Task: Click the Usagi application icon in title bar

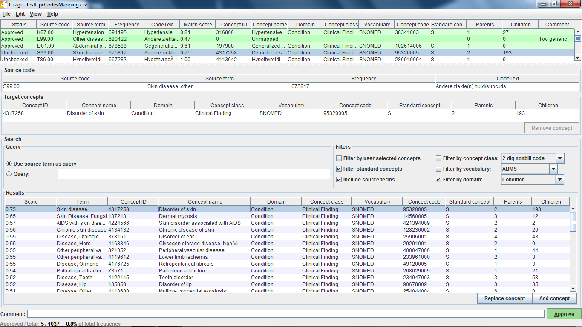Action: click(x=4, y=4)
